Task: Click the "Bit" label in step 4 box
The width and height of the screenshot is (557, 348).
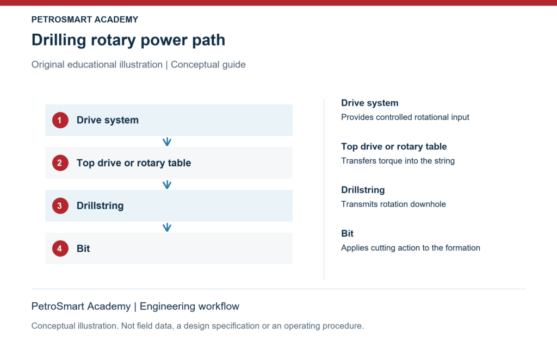Action: coord(83,248)
